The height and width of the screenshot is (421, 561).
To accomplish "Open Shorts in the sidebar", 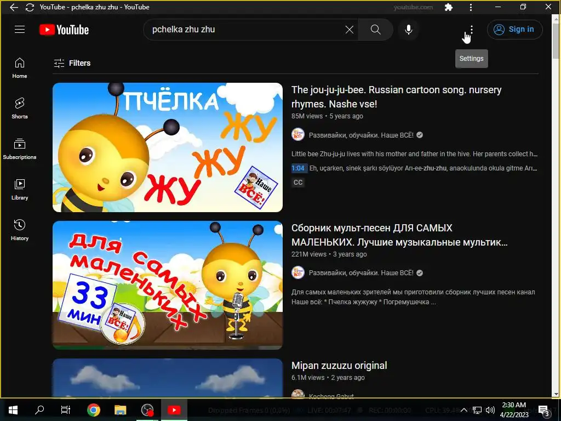I will (20, 108).
